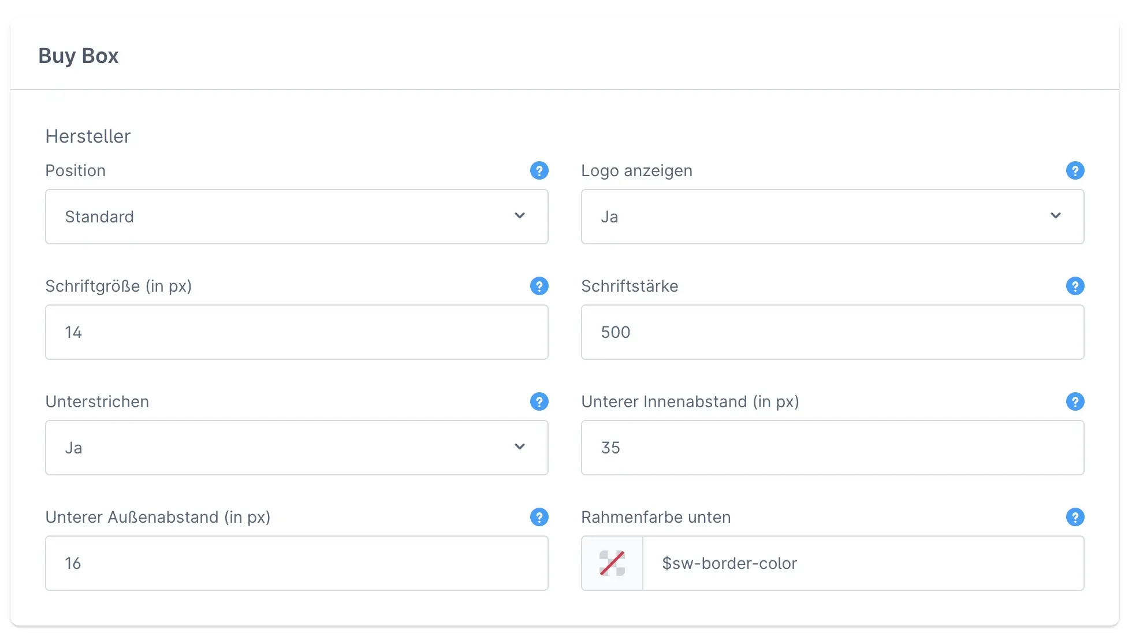Click Unterer Außenabstand field showing 16
Viewport: 1132px width, 640px height.
tap(296, 563)
